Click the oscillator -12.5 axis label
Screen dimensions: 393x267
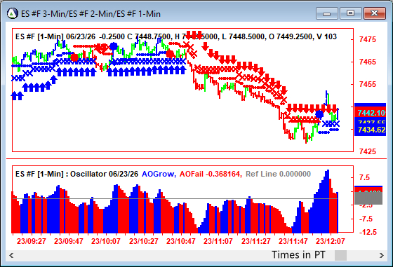coord(368,232)
